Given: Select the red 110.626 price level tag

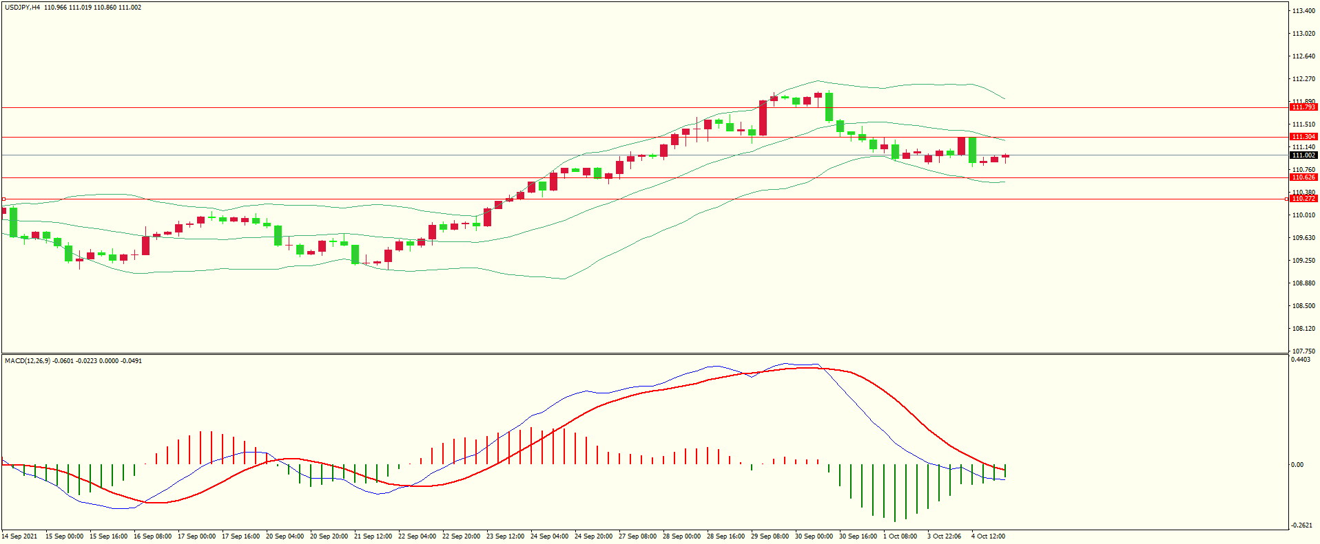Looking at the screenshot, I should tap(1303, 177).
